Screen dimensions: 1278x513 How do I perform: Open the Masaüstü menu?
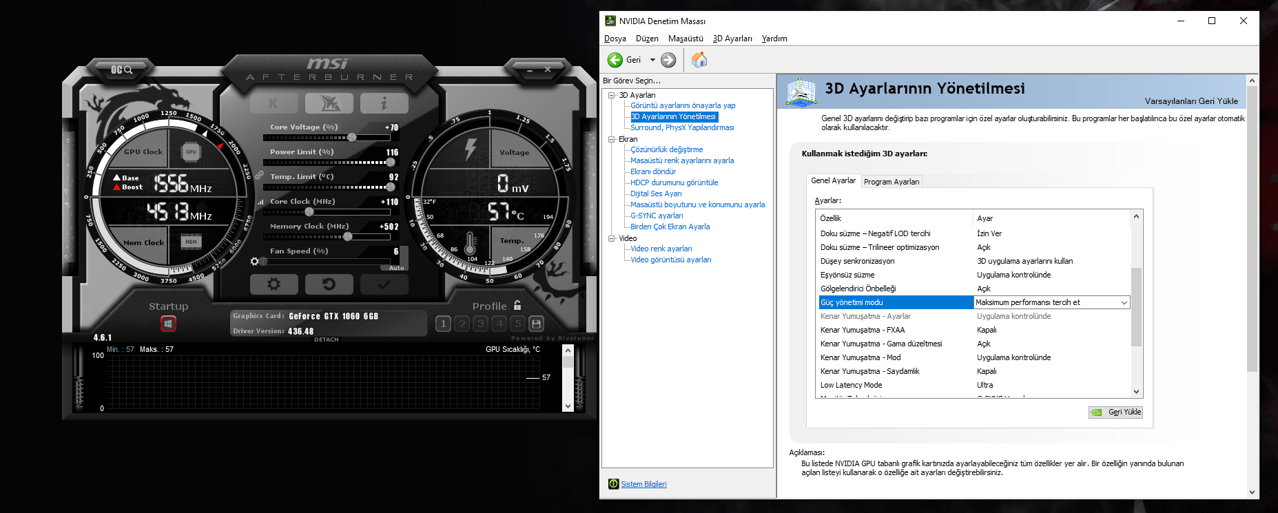coord(685,39)
